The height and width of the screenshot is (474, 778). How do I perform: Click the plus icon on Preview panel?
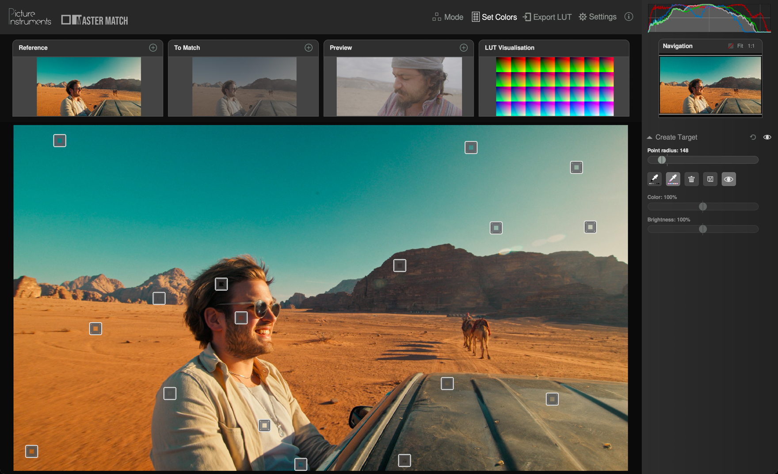point(464,48)
